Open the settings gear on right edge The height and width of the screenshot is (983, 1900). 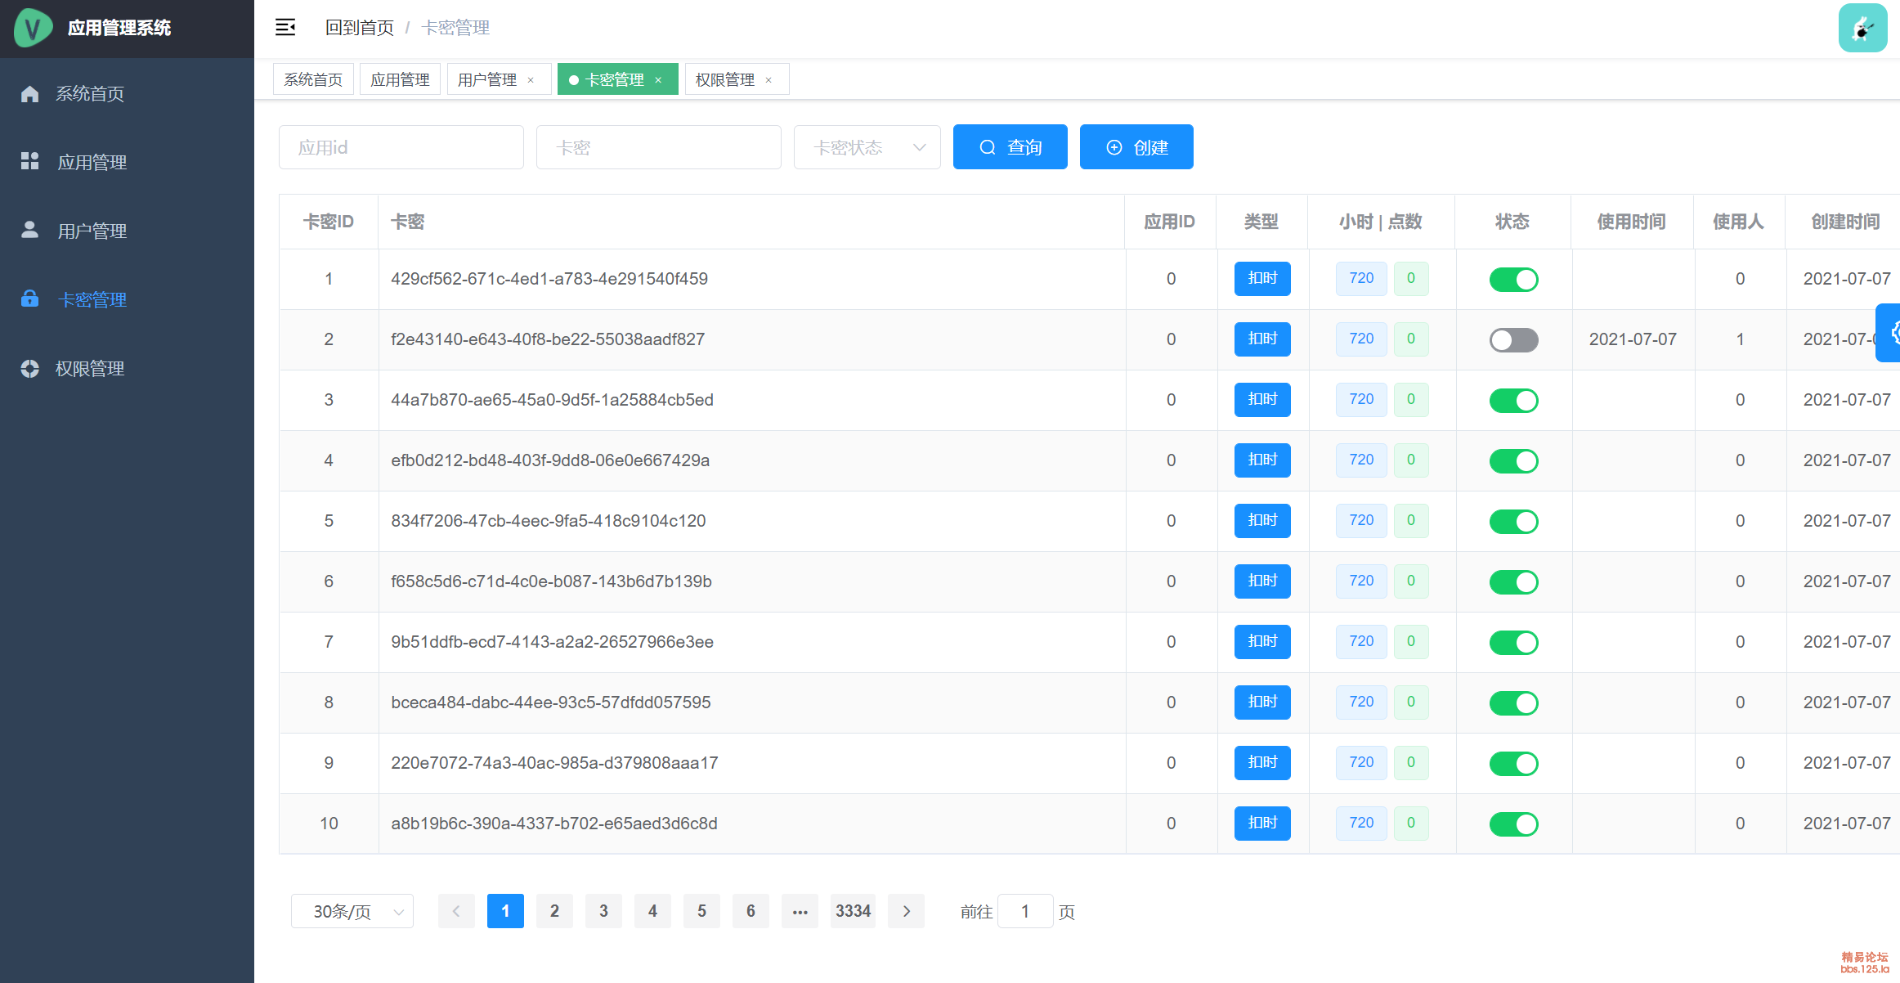(x=1892, y=333)
